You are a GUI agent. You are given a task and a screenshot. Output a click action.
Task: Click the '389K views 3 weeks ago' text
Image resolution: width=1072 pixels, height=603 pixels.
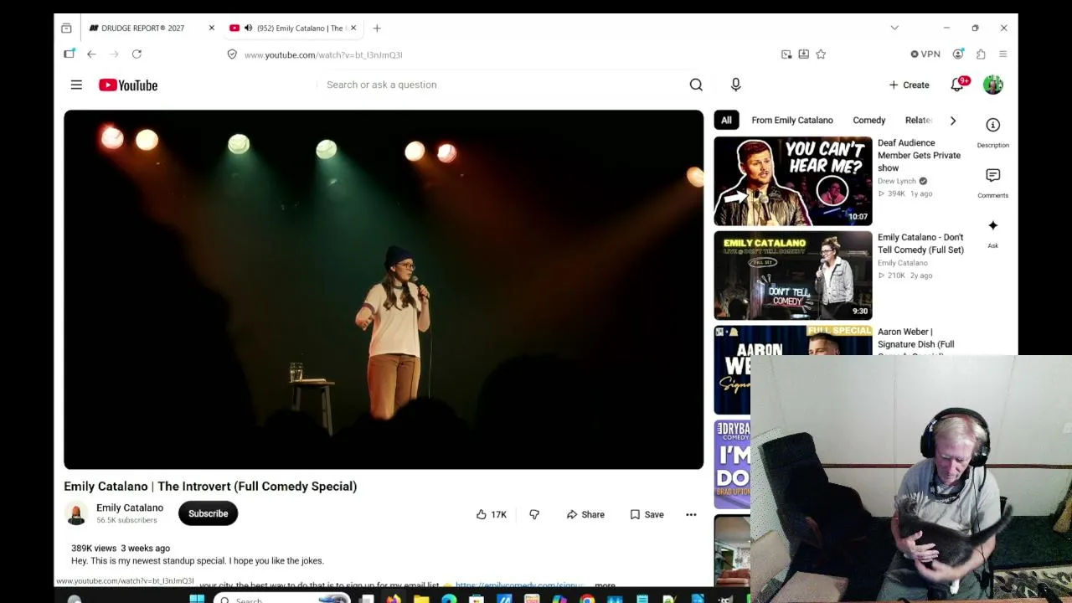(121, 549)
